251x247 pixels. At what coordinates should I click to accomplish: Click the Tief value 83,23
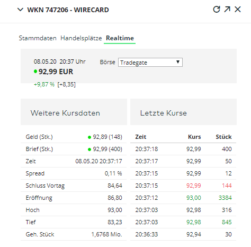coord(115,222)
